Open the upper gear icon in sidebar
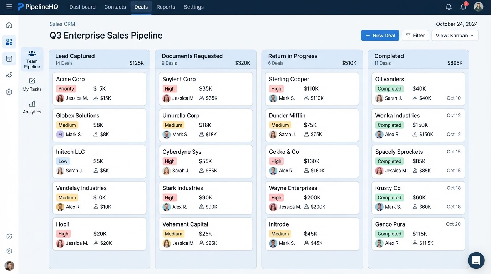 coord(9,92)
